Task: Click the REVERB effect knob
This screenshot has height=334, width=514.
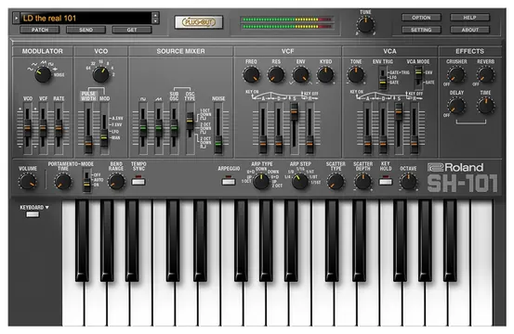Action: (485, 74)
